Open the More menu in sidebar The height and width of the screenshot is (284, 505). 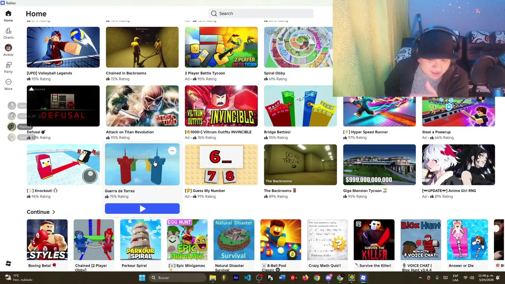[8, 84]
